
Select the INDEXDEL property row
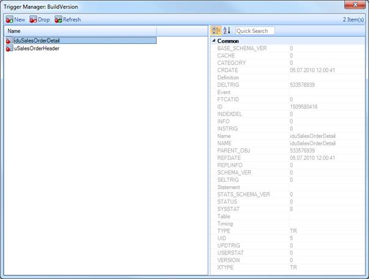click(x=287, y=114)
